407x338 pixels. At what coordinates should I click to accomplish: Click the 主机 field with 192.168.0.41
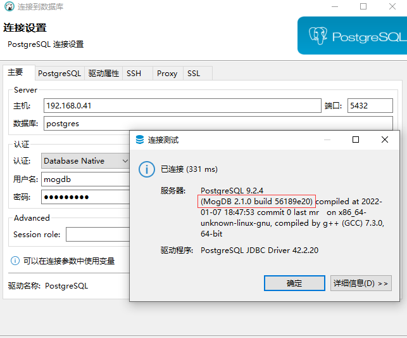pyautogui.click(x=182, y=105)
